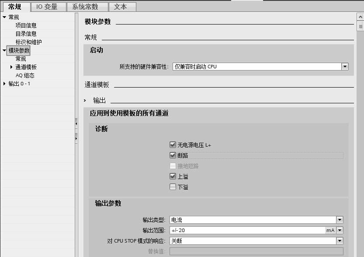364x257 pixels.
Task: Click the 输出参数 group heading
Action: click(108, 203)
